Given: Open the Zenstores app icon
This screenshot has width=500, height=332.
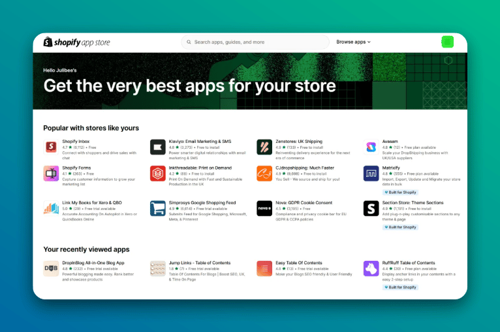Looking at the screenshot, I should tap(264, 147).
